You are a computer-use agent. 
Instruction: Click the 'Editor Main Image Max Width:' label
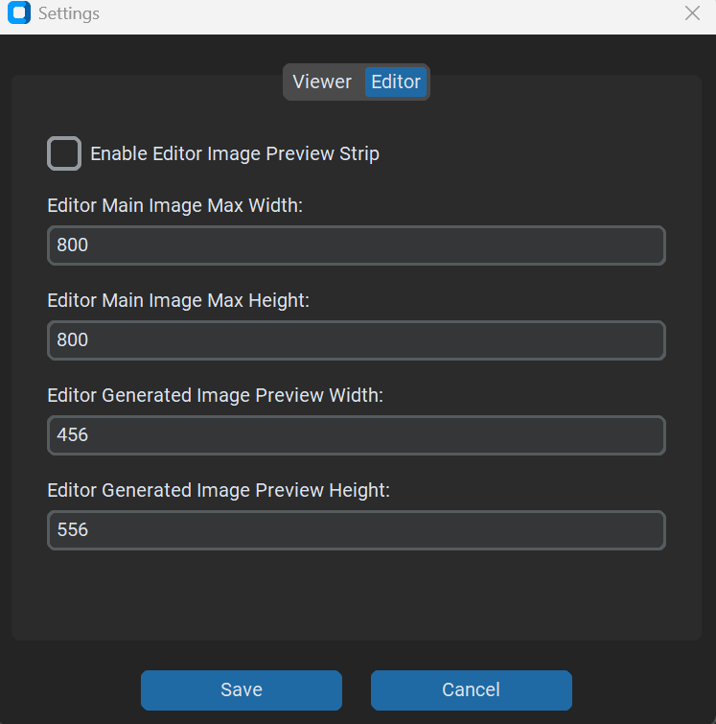(174, 206)
